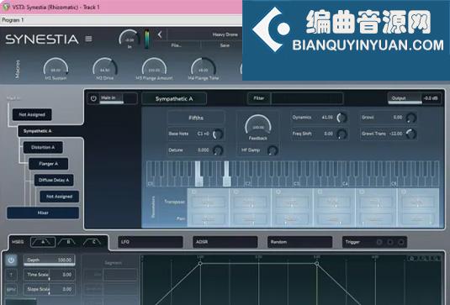Viewport: 450px width, 305px height.
Task: Click the M3 Flange Amount macro knob
Action: click(154, 68)
